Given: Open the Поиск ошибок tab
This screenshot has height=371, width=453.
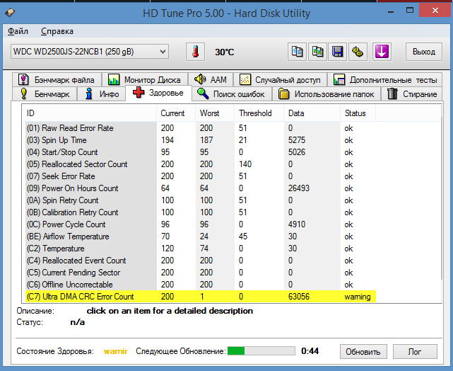Looking at the screenshot, I should tap(231, 94).
